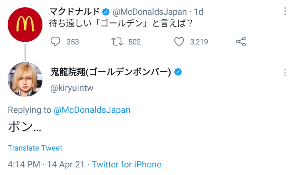This screenshot has width=298, height=175.
Task: Click the 鬼龍院翔(ゴールデンボンバー) display name
Action: 111,72
